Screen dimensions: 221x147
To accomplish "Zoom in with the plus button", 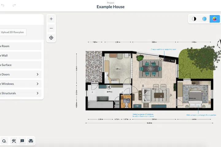I will click(51, 19).
